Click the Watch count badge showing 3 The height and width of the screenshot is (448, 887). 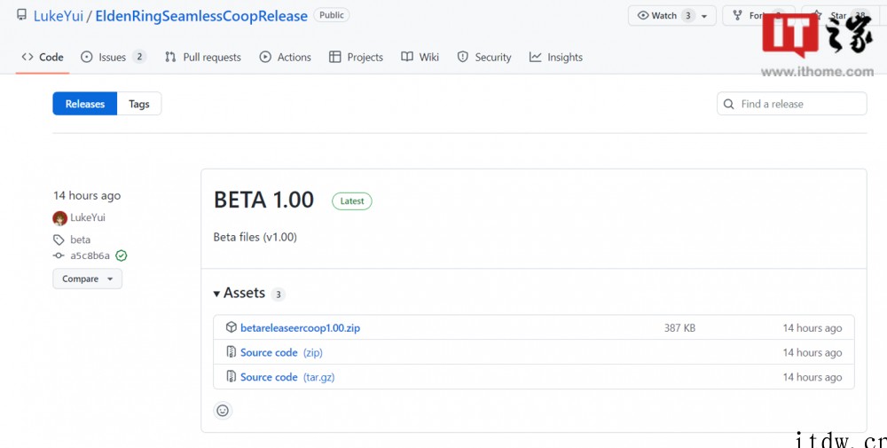coord(688,16)
